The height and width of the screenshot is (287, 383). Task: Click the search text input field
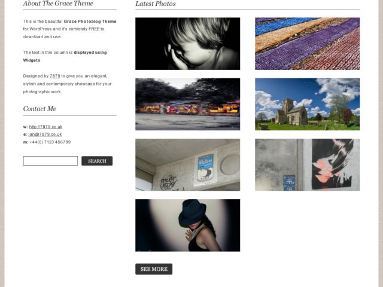pyautogui.click(x=50, y=161)
